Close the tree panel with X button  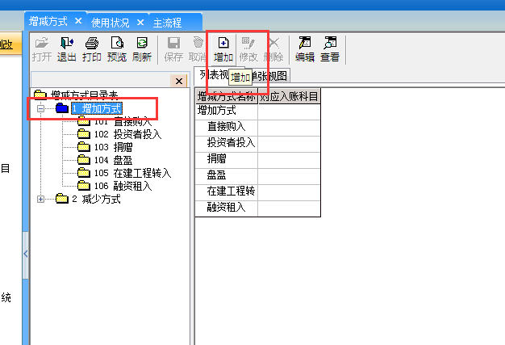pos(179,81)
